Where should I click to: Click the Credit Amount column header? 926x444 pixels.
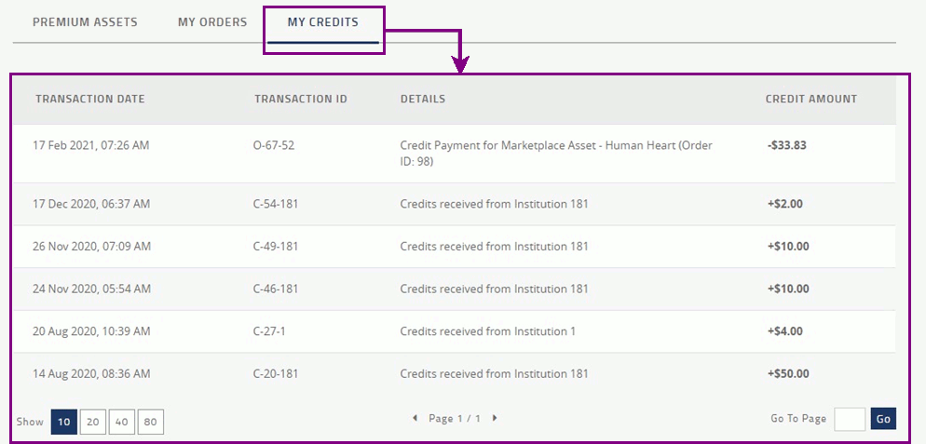(810, 100)
